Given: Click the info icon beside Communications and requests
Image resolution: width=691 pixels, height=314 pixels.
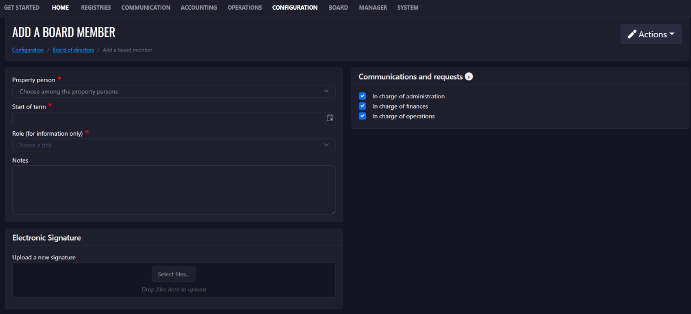Looking at the screenshot, I should point(469,77).
